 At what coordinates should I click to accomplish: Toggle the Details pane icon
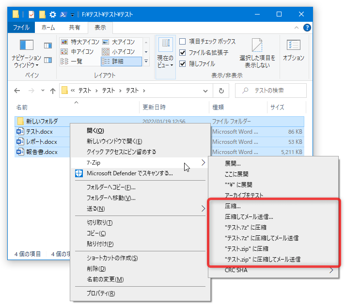coord(48,60)
